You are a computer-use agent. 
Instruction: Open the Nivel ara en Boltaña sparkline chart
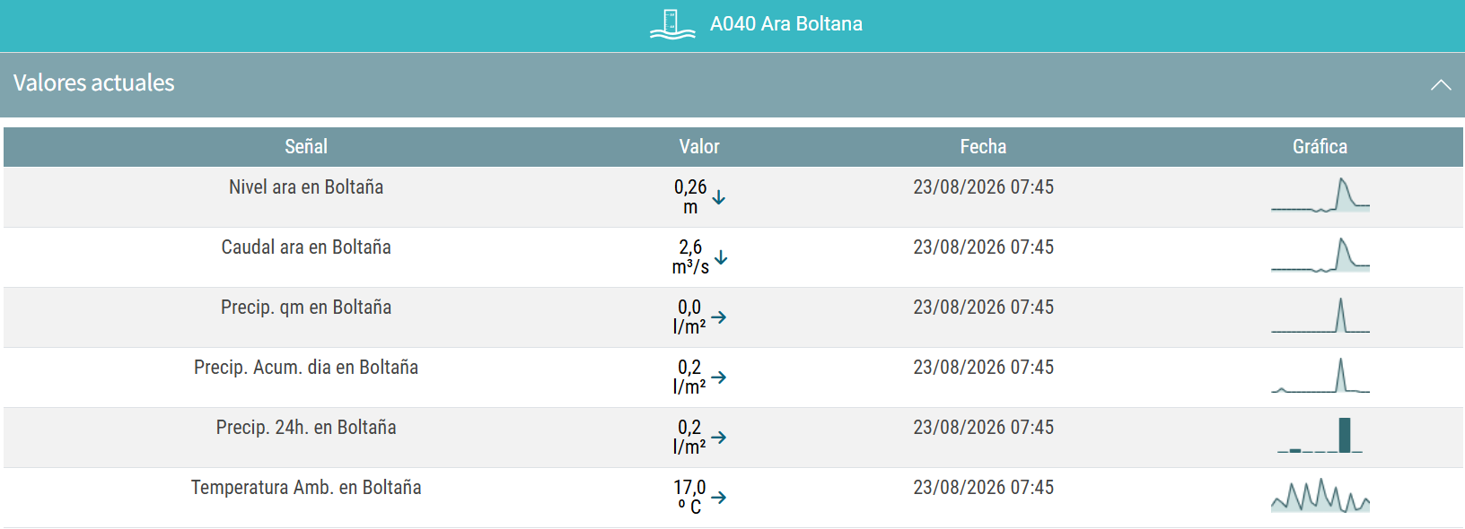point(1320,195)
